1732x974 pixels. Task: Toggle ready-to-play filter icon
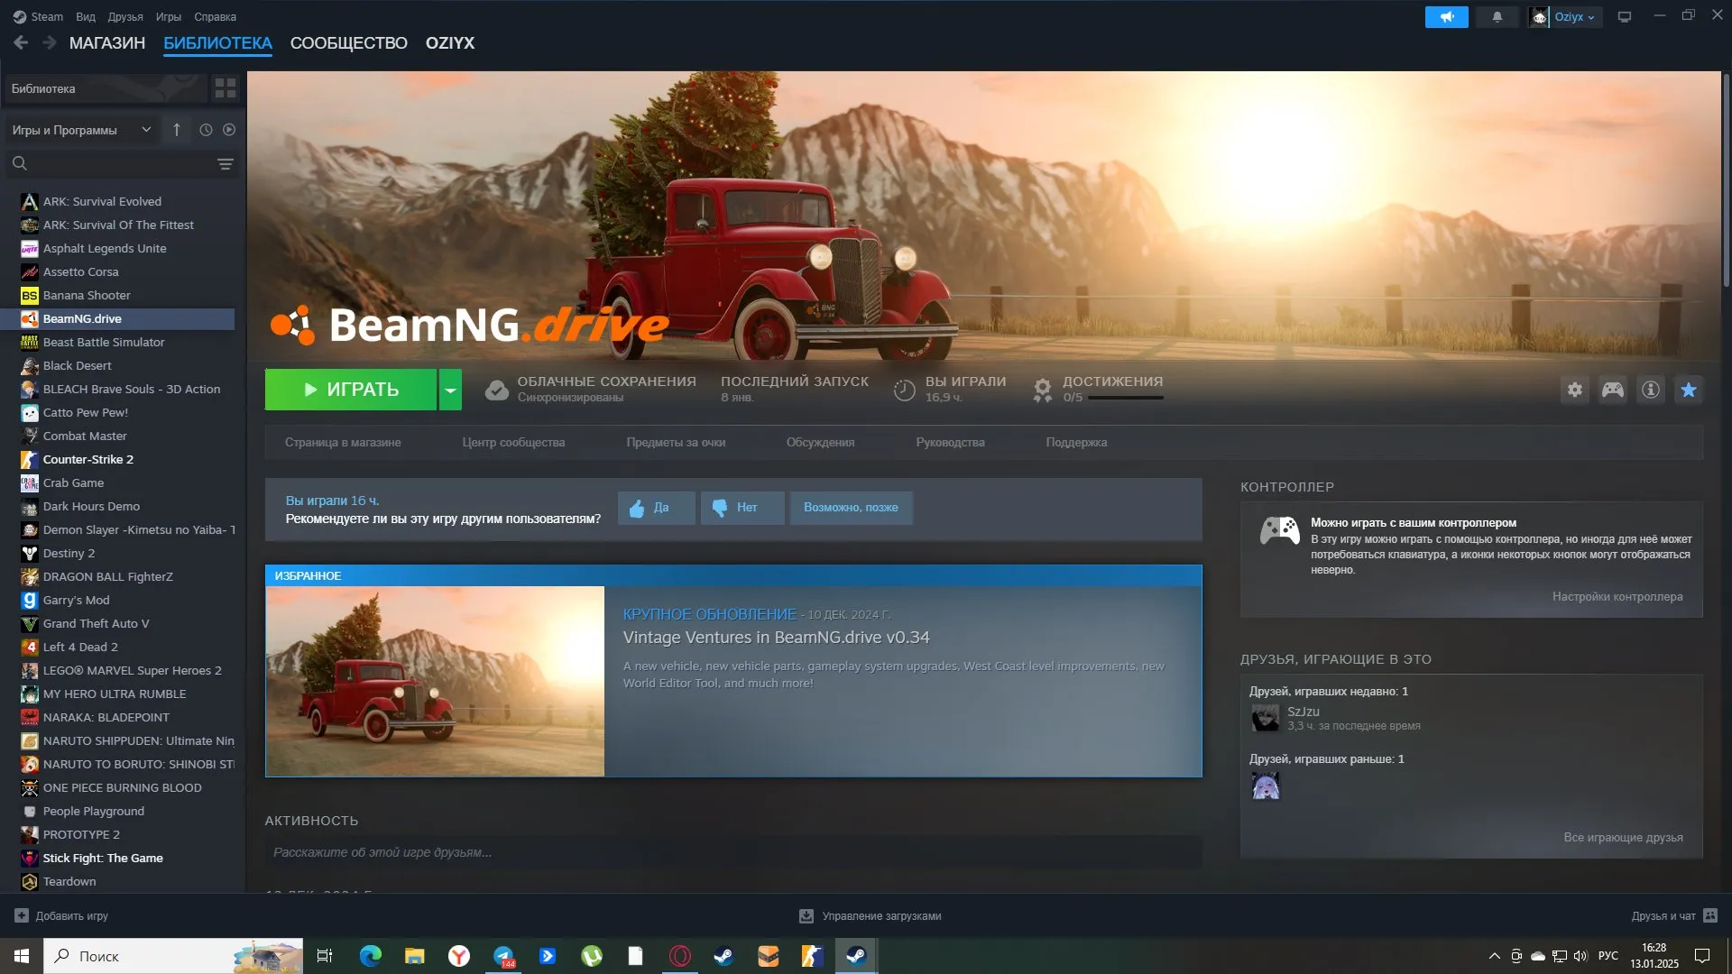point(229,130)
